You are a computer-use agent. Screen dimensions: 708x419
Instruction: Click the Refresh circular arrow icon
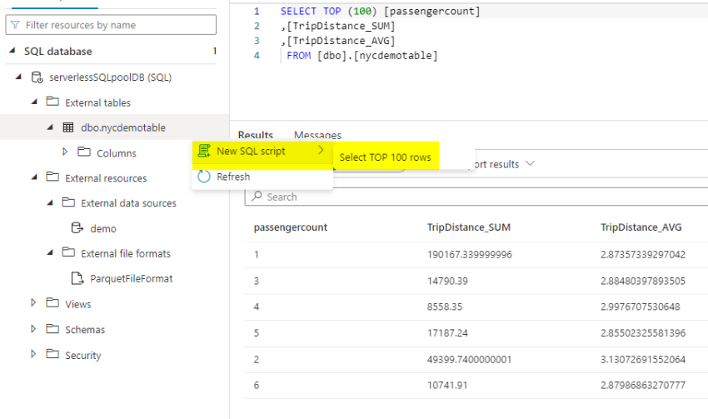204,177
